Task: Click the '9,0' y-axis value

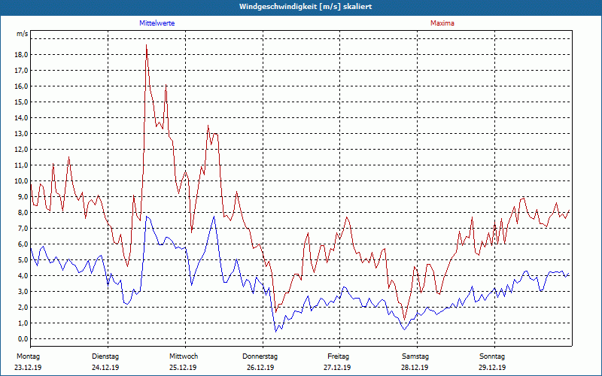Action: point(23,196)
